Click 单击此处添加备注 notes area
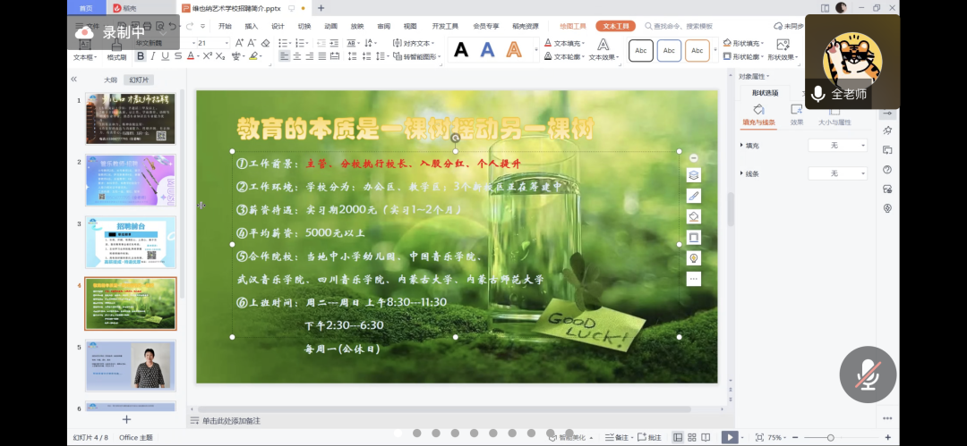This screenshot has height=446, width=967. 231,421
